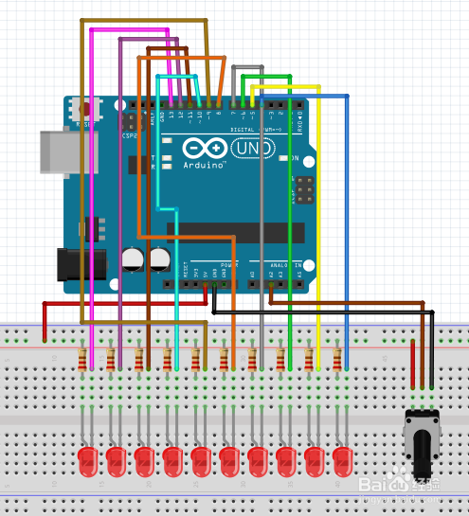Click the ANALOG IN label on the board
The height and width of the screenshot is (516, 469).
(285, 265)
